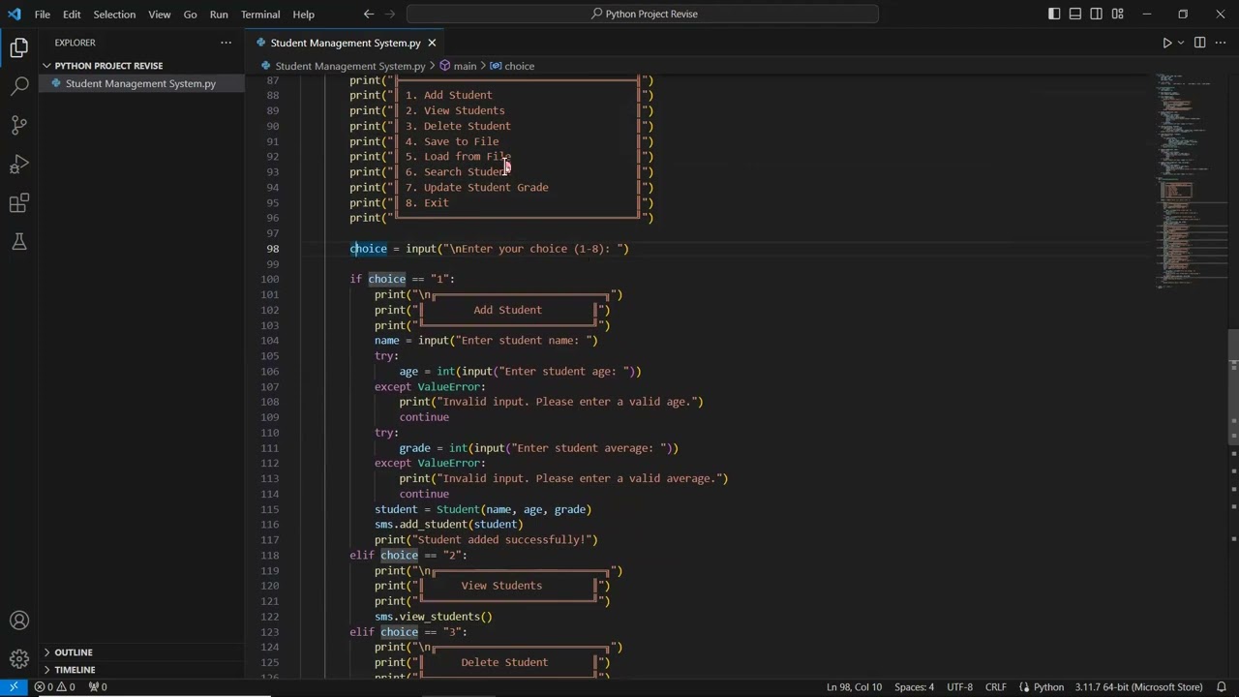Open the File menu
Screen dimensions: 1239x697
(x=43, y=15)
